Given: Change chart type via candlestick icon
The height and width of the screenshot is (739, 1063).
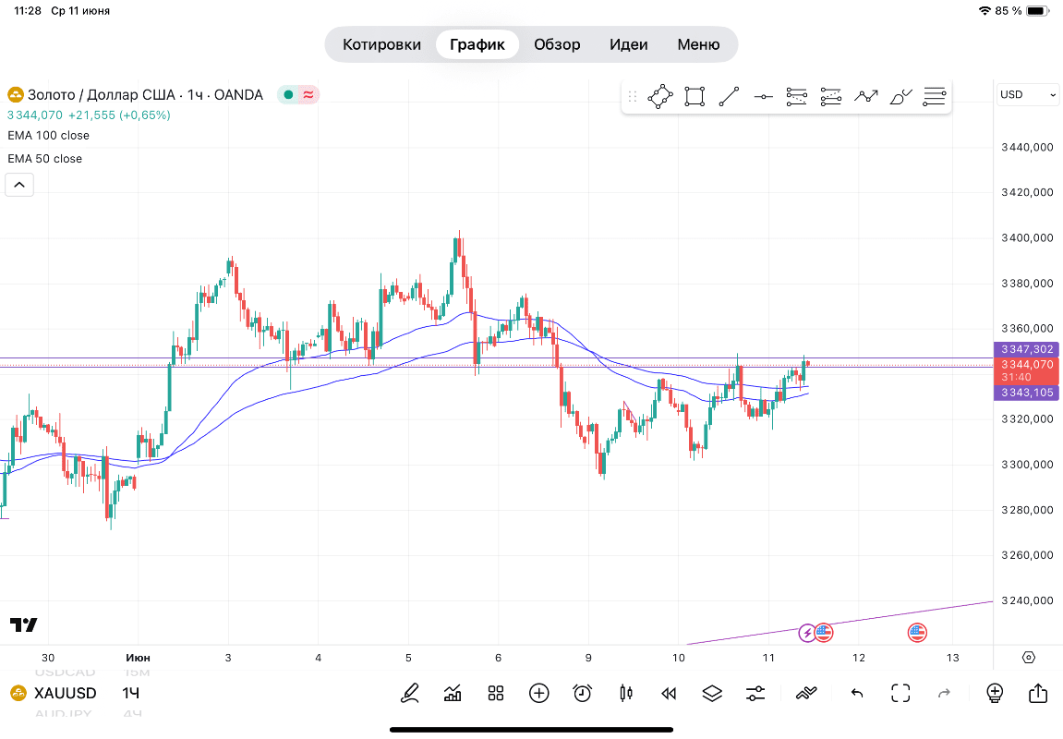Looking at the screenshot, I should 626,693.
